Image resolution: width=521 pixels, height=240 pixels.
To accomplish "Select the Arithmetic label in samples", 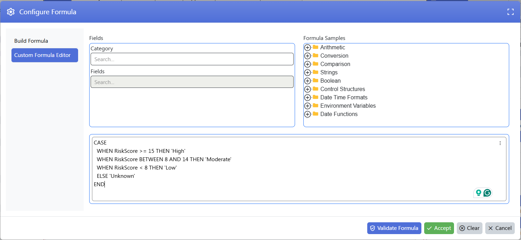I will 333,47.
